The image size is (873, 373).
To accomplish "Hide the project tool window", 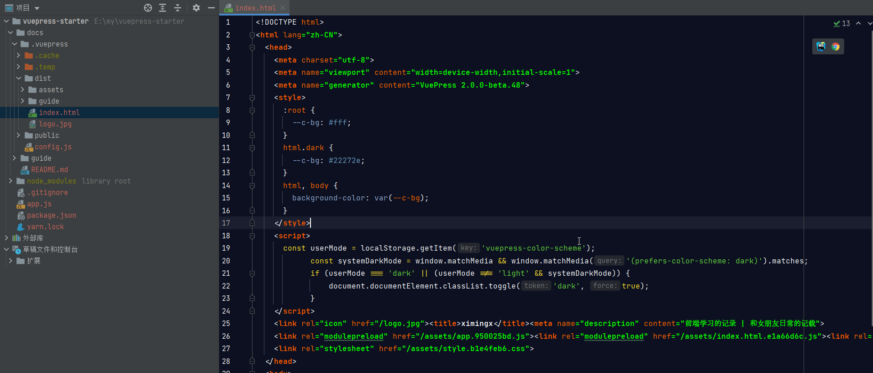I will click(x=211, y=8).
